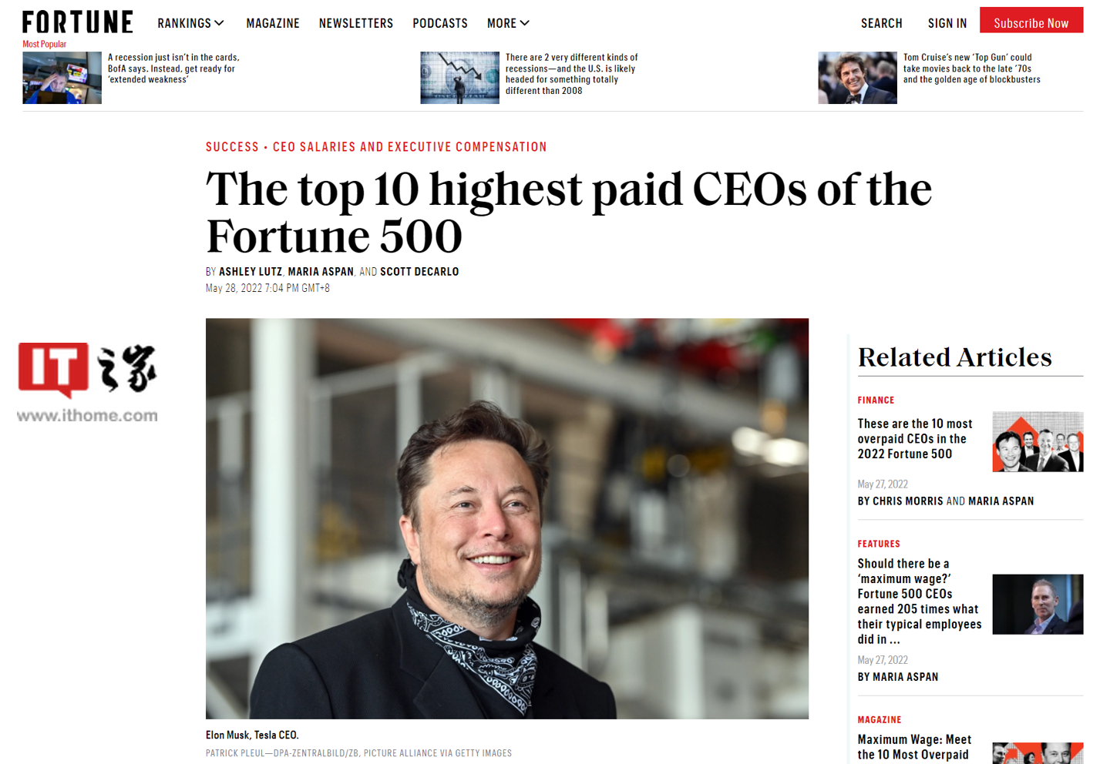This screenshot has height=764, width=1110.
Task: Open the recession trader thumbnail
Action: (62, 78)
